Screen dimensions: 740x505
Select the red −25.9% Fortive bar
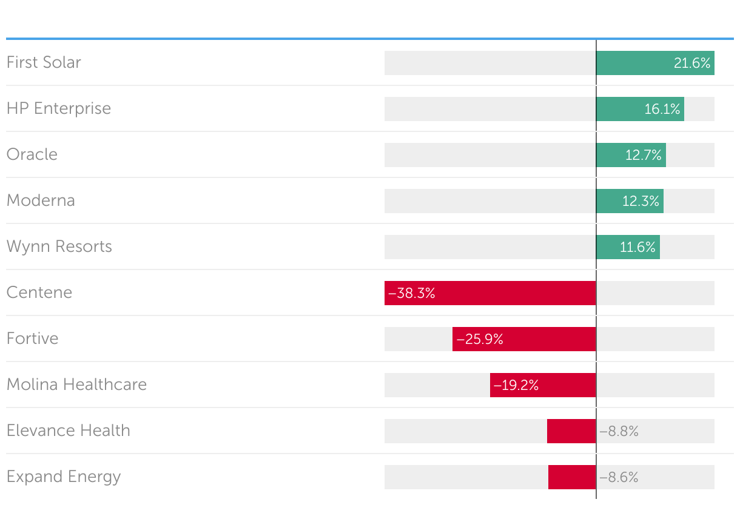pyautogui.click(x=524, y=339)
